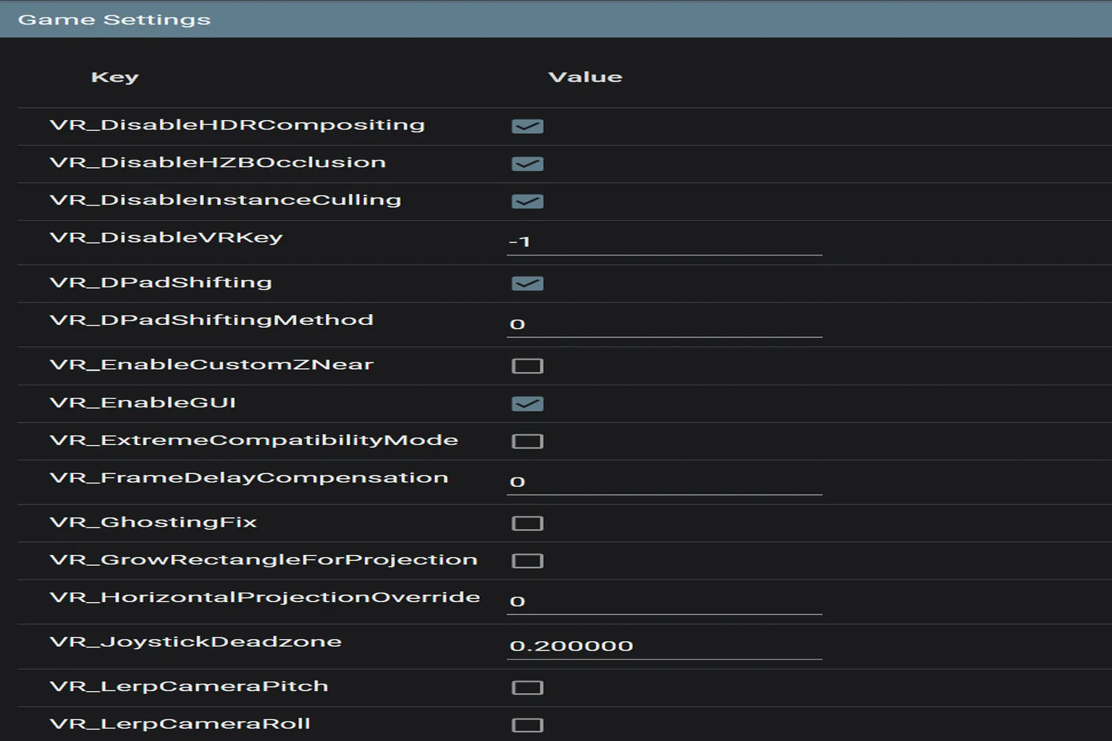This screenshot has height=741, width=1112.
Task: Select the VR_LerpCameraRoll key label
Action: [180, 724]
